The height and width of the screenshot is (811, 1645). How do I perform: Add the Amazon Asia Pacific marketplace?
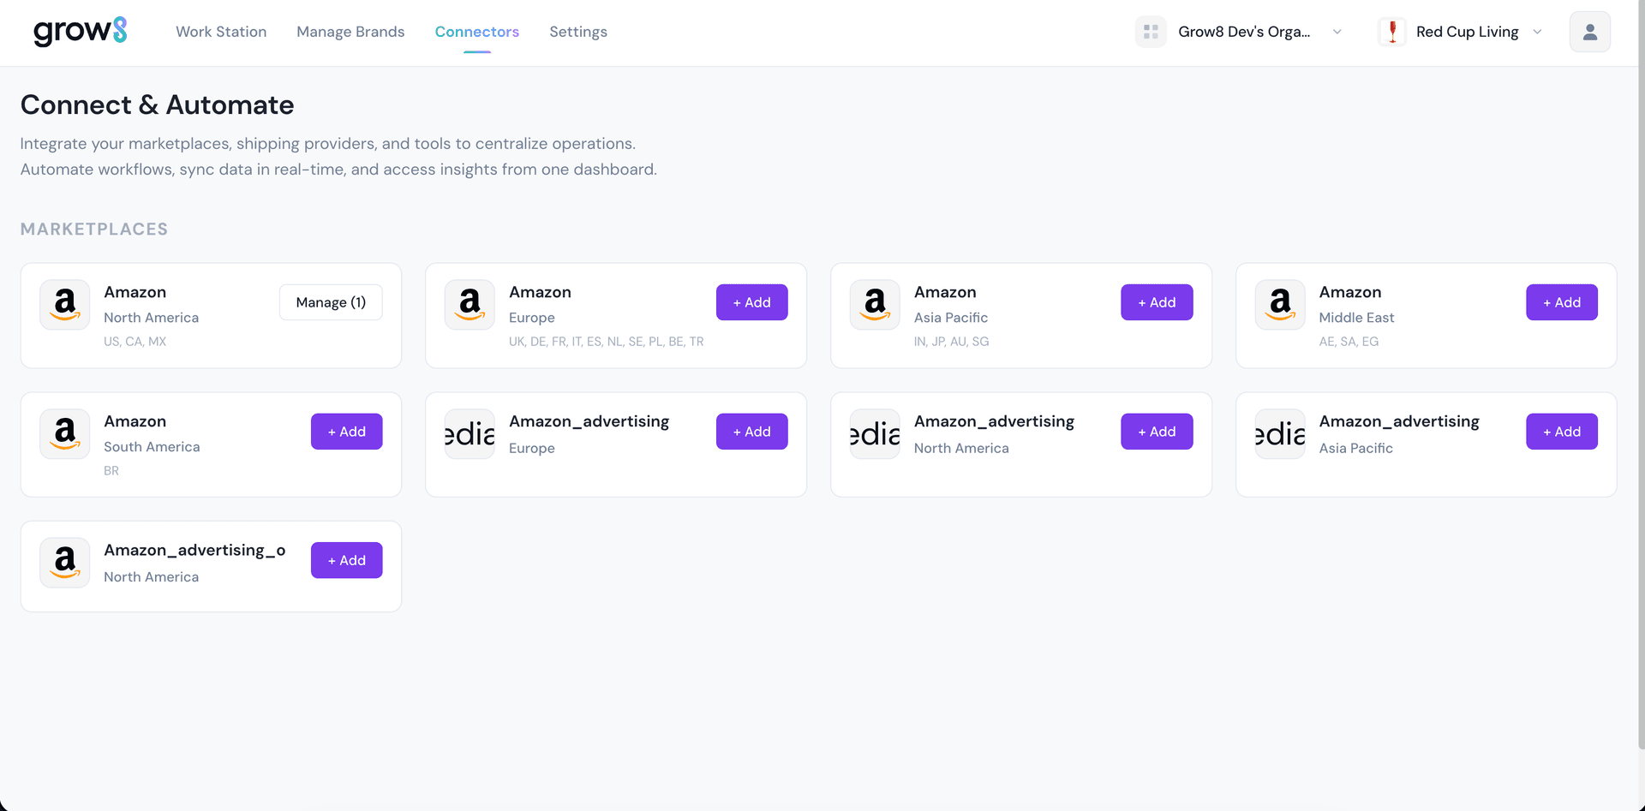click(x=1157, y=302)
